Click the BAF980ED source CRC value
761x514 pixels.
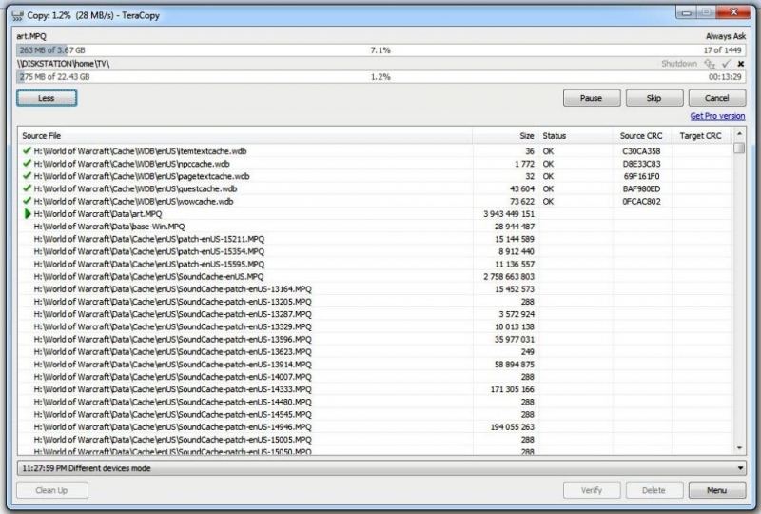(641, 189)
